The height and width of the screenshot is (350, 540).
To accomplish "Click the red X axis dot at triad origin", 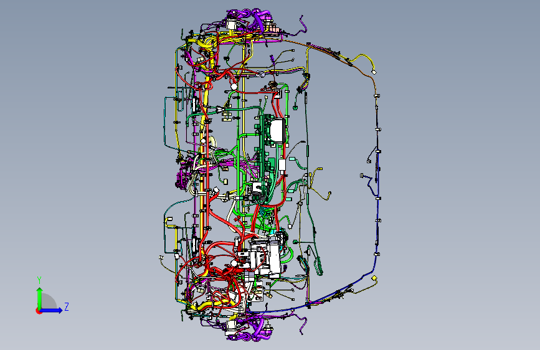I will click(x=38, y=311).
